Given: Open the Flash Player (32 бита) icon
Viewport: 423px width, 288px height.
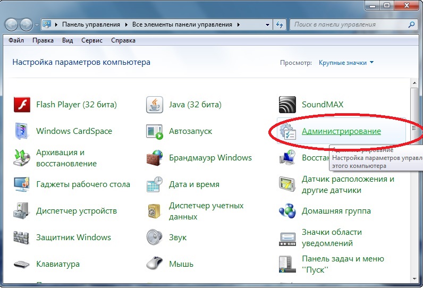Looking at the screenshot, I should pos(21,105).
